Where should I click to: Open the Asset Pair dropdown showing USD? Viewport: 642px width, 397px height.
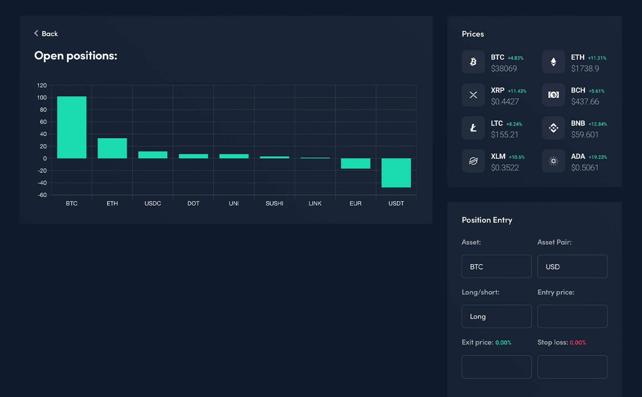point(572,266)
